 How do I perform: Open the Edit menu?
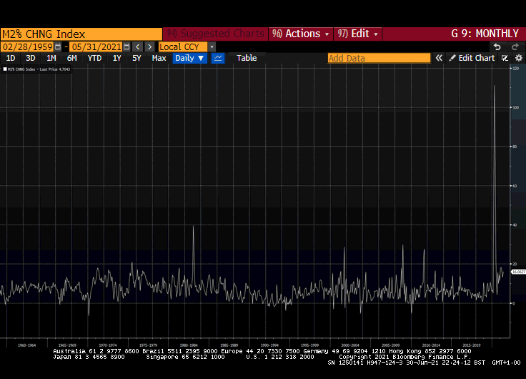(x=358, y=34)
